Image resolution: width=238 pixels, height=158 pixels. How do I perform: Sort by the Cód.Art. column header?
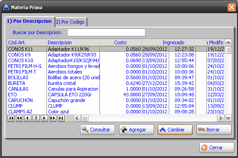pos(27,42)
